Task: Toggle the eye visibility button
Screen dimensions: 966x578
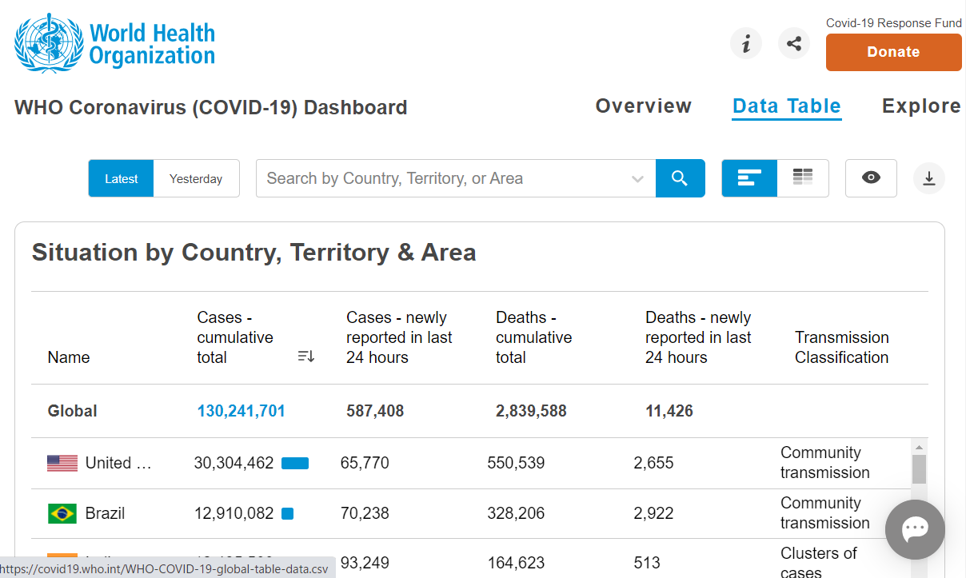Action: [872, 178]
